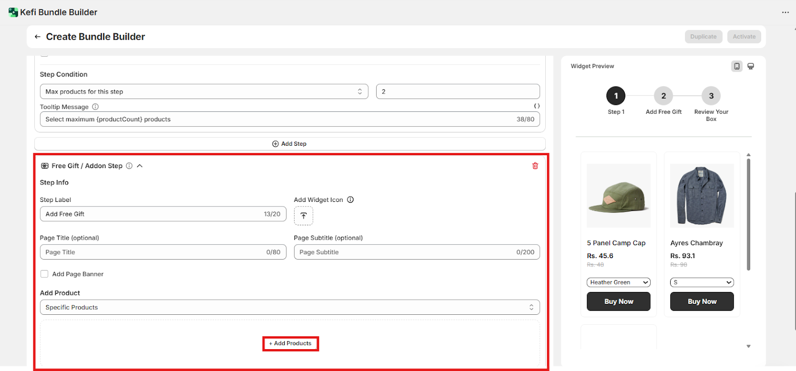Show info for Add Widget Icon
The width and height of the screenshot is (796, 371).
[350, 200]
